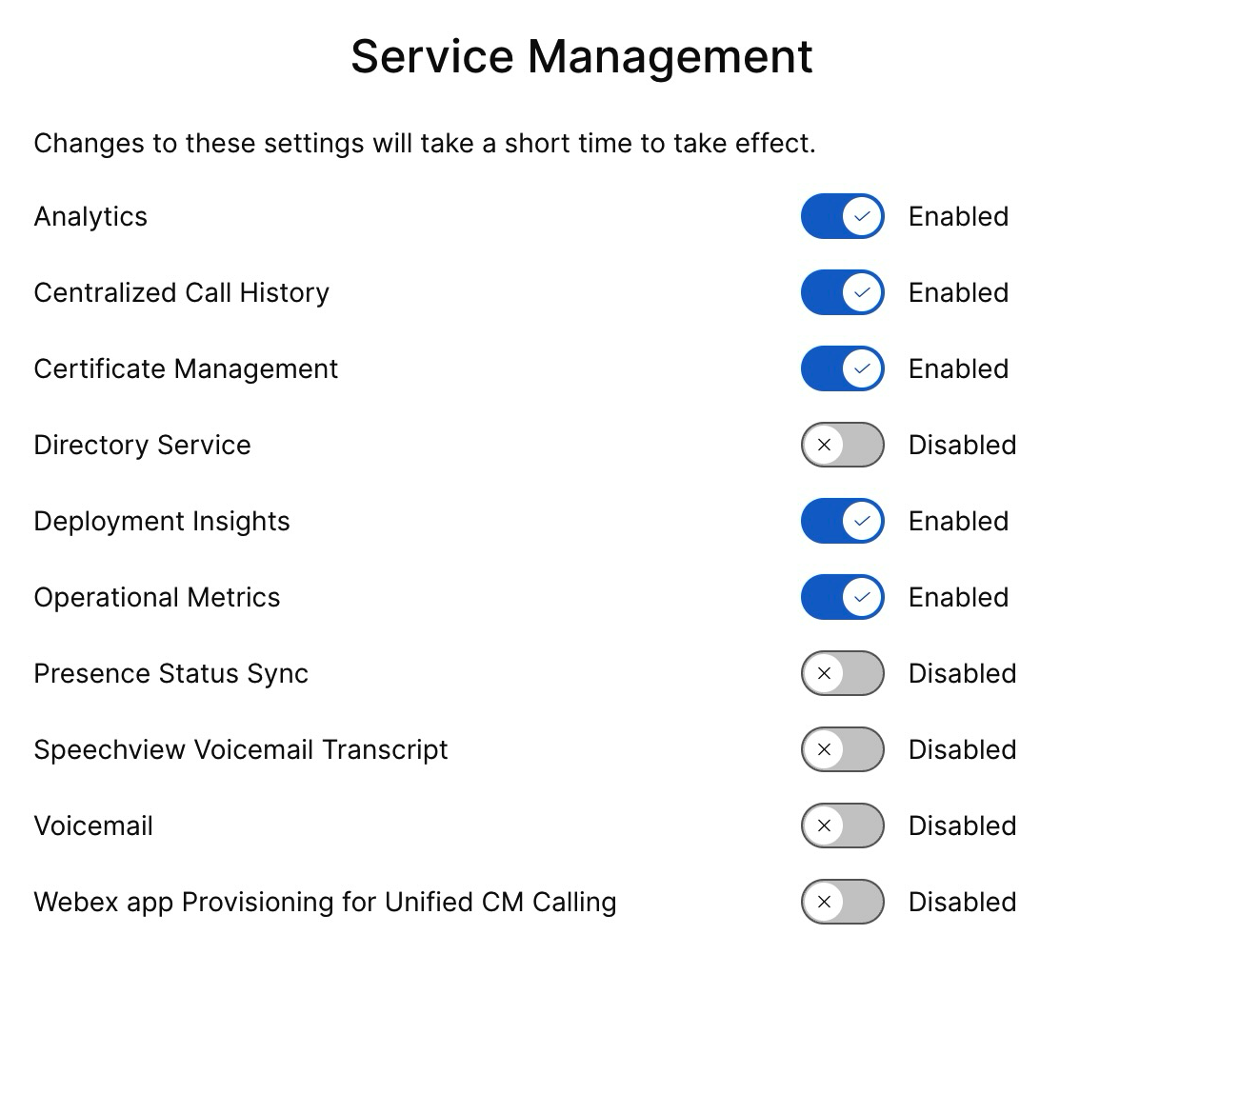
Task: Enable the Directory Service toggle
Action: coord(842,445)
